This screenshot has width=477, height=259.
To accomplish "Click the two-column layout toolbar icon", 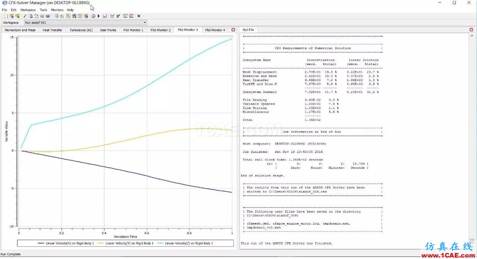I will 80,16.
